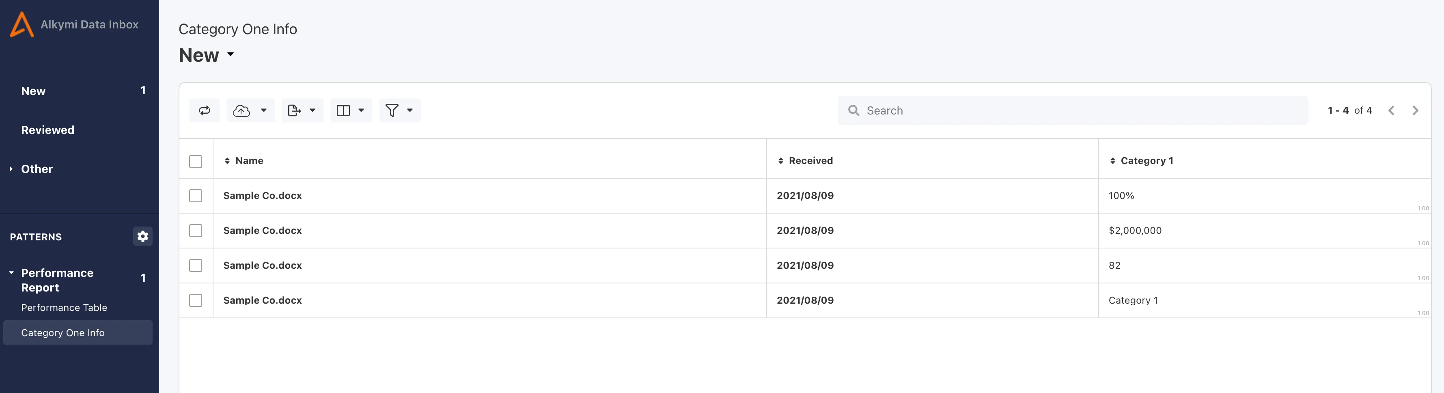The height and width of the screenshot is (393, 1444).
Task: Open the export dropdown arrow
Action: point(312,110)
